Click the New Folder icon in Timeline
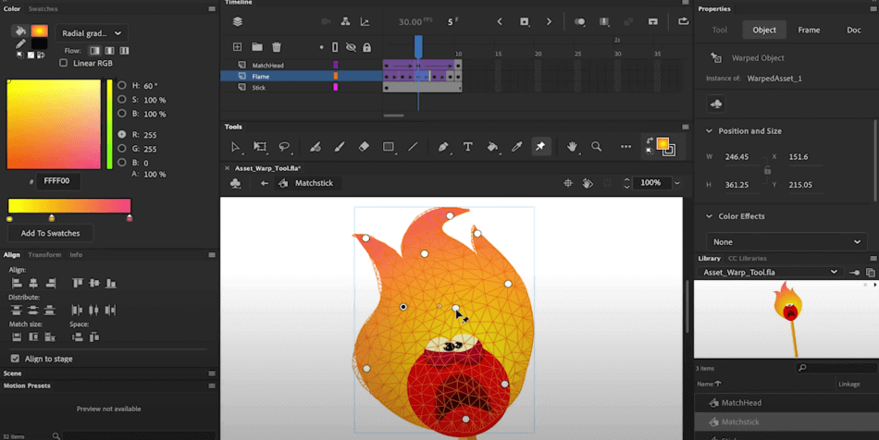The image size is (879, 440). point(256,47)
